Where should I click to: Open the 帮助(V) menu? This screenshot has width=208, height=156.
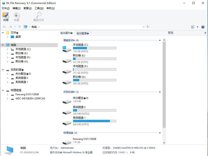click(x=51, y=8)
